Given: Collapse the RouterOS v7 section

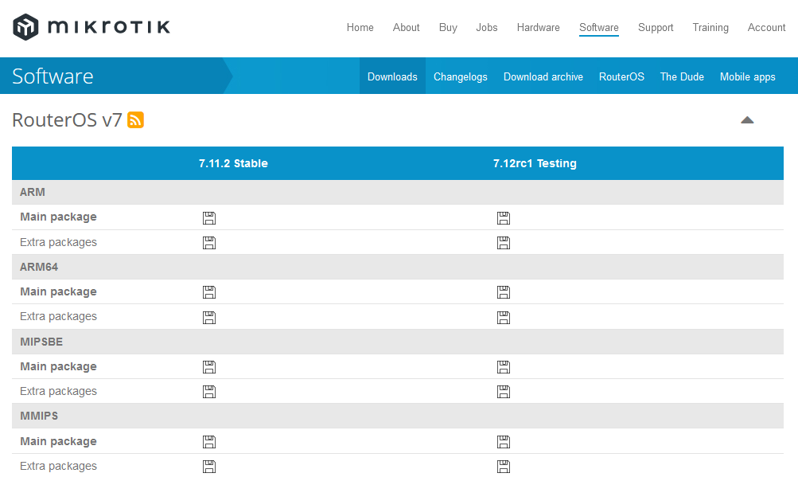Looking at the screenshot, I should (747, 120).
